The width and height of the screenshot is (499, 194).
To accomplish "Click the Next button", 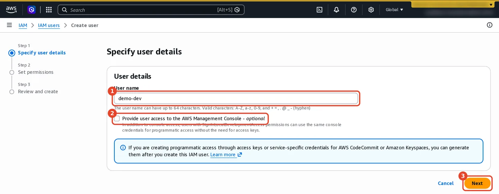I will tap(477, 183).
